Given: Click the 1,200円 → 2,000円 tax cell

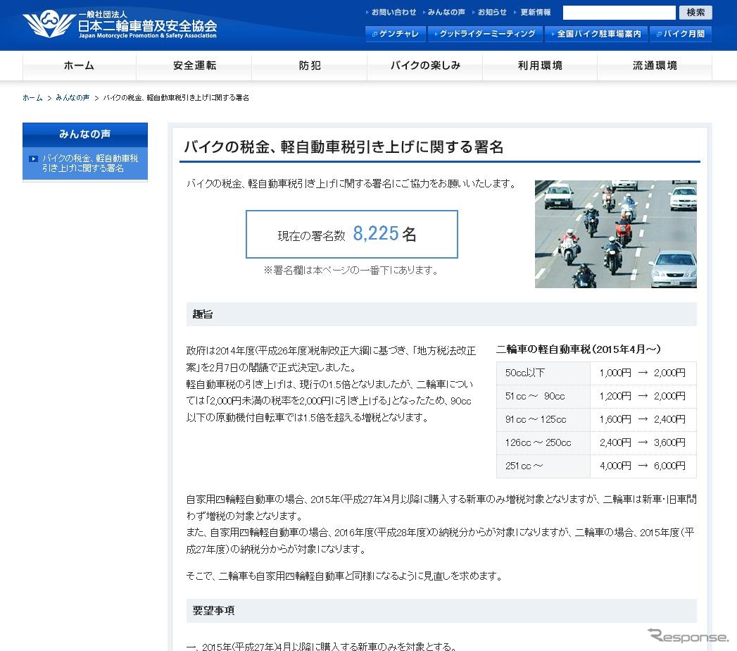Looking at the screenshot, I should [x=643, y=396].
